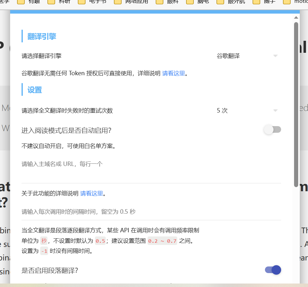Open the 脑电 bookmarks folder
The image size is (308, 287).
point(196,2)
